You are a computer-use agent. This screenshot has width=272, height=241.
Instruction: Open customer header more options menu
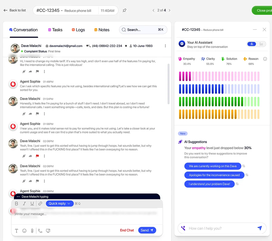pyautogui.click(x=165, y=46)
